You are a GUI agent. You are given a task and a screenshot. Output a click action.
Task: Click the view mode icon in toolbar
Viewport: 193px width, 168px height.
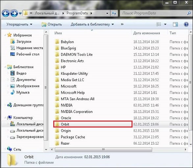158,24
